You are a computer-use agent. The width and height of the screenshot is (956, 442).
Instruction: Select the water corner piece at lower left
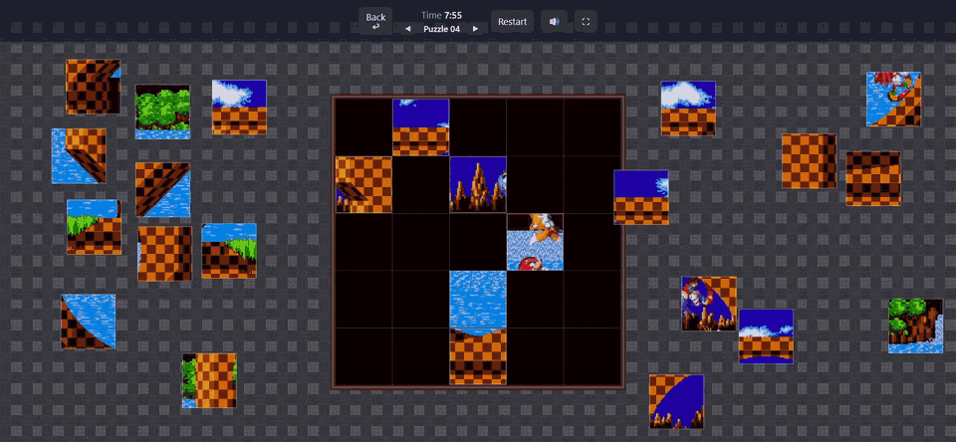coord(89,322)
